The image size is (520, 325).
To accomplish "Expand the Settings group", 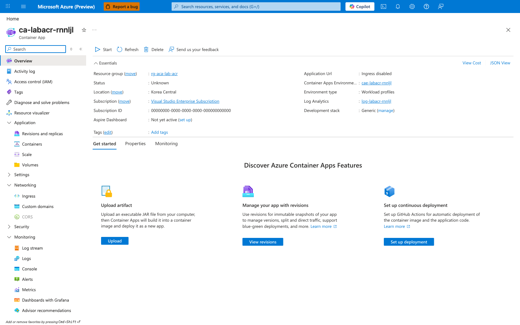I will pyautogui.click(x=9, y=175).
